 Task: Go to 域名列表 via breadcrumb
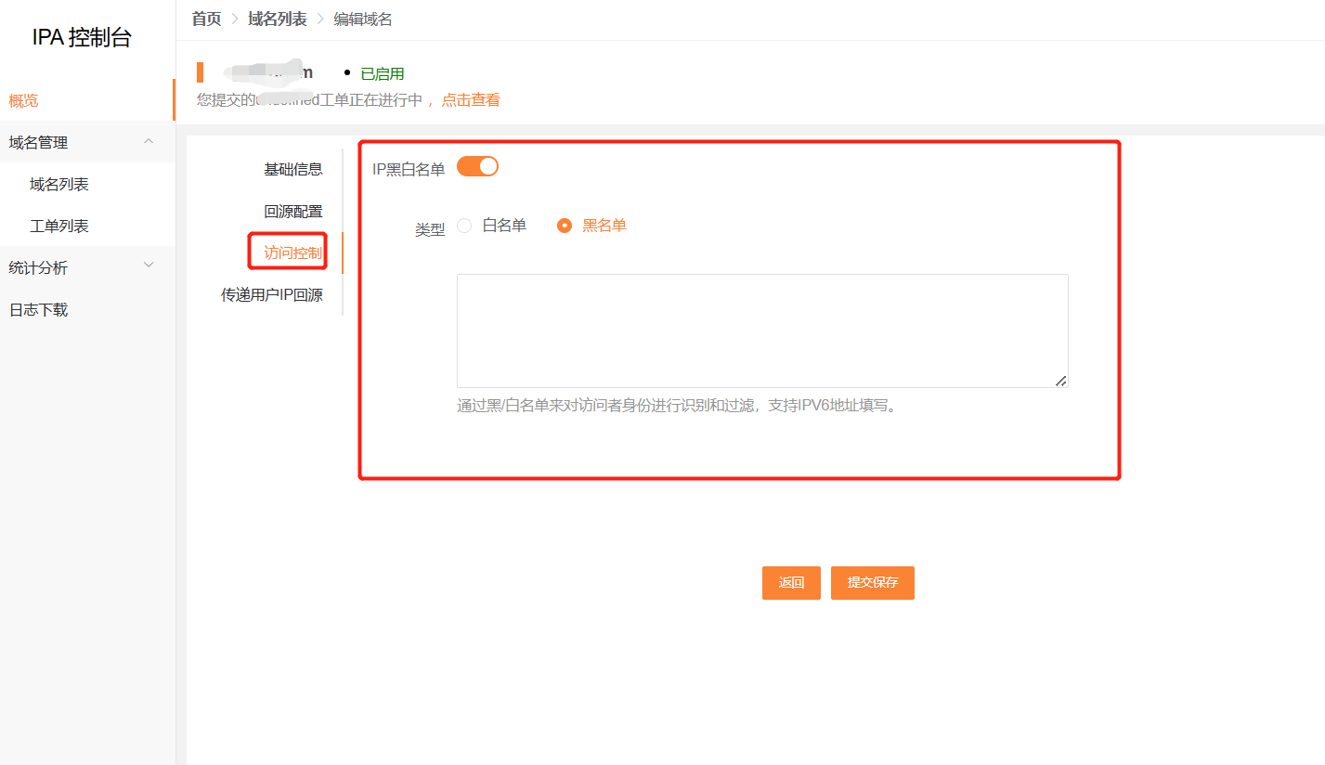pos(277,19)
